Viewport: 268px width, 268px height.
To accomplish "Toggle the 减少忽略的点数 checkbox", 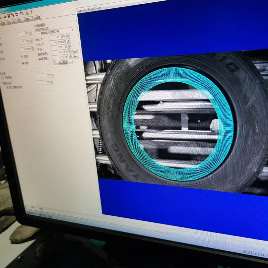I will coord(8,87).
